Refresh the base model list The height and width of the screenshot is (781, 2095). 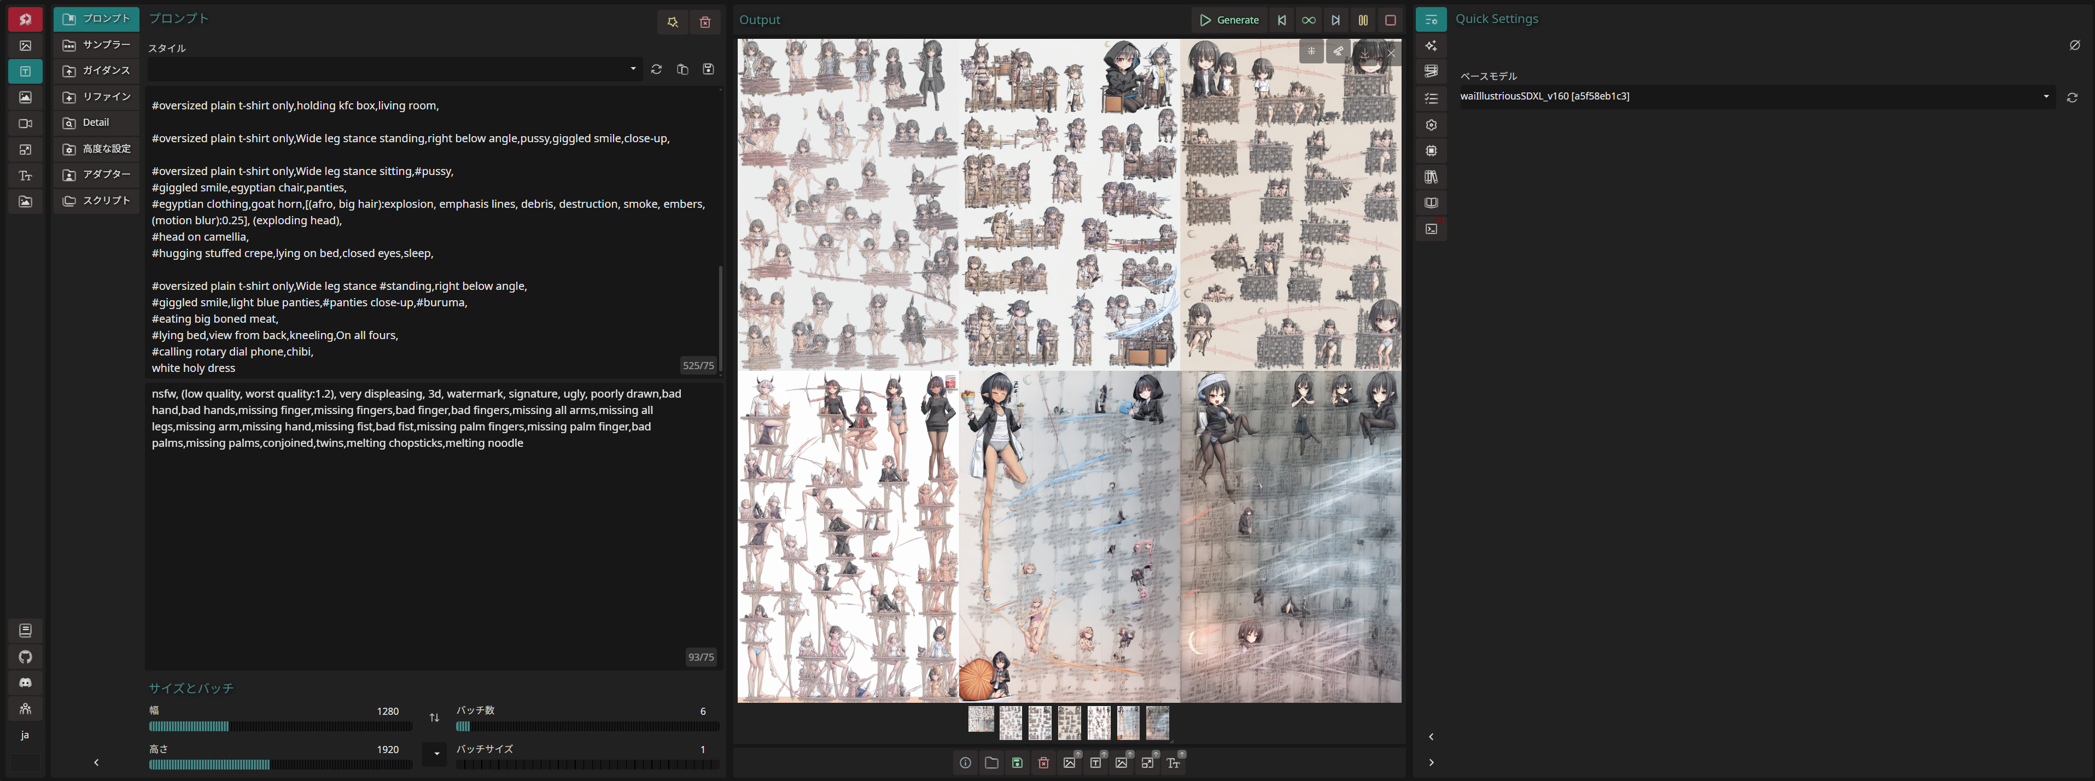[2072, 97]
